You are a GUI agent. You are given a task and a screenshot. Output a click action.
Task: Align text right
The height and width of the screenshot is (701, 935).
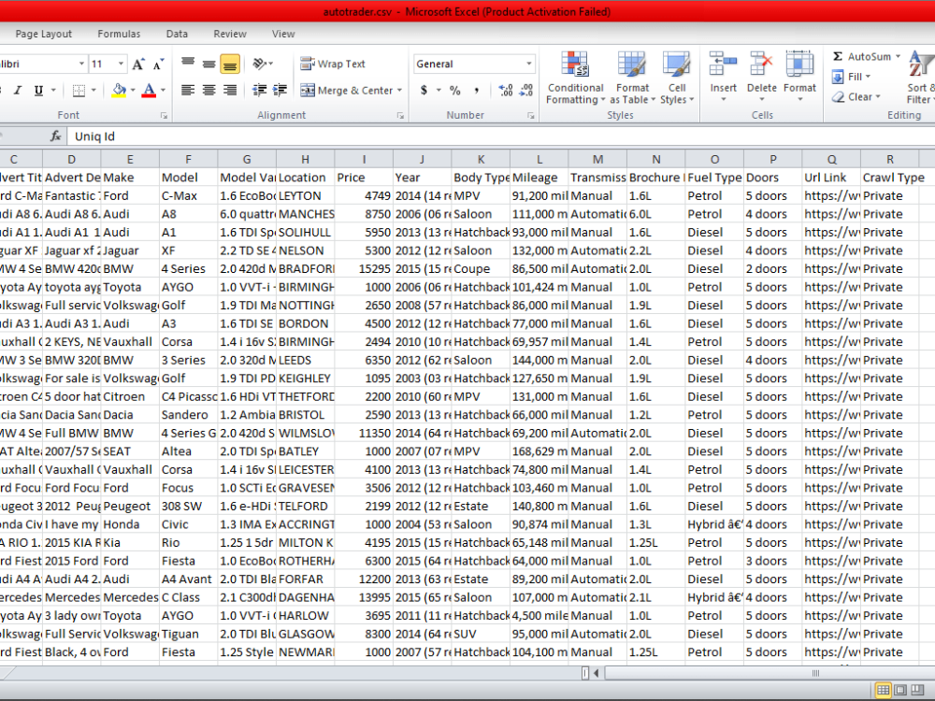point(230,90)
